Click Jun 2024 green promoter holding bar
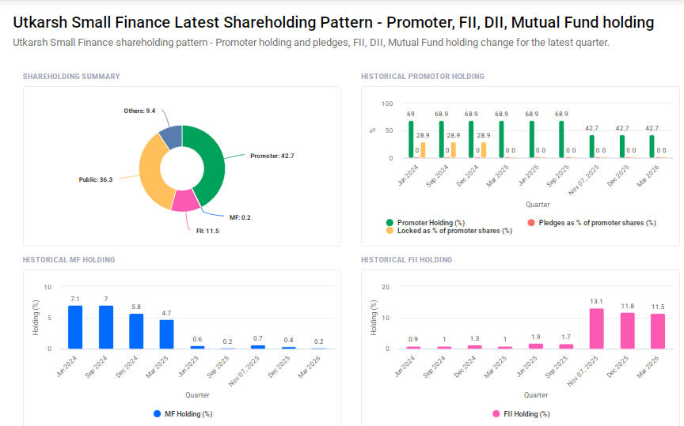The width and height of the screenshot is (684, 426). tap(411, 139)
